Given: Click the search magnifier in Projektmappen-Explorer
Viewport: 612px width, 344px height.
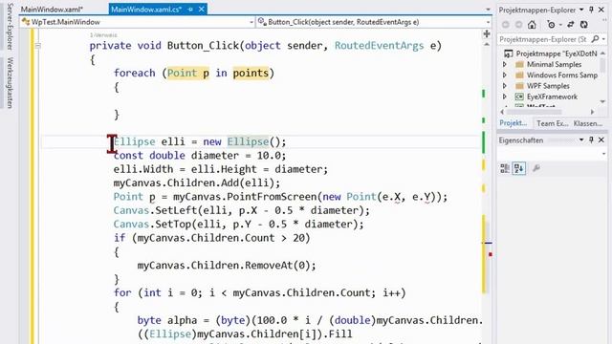Looking at the screenshot, I should coord(595,39).
